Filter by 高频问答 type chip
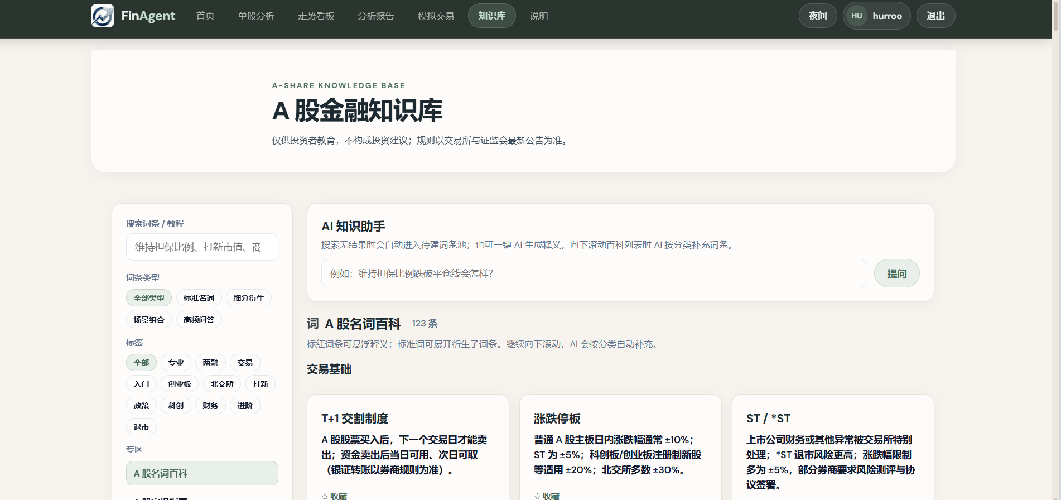Viewport: 1061px width, 500px height. click(x=199, y=320)
